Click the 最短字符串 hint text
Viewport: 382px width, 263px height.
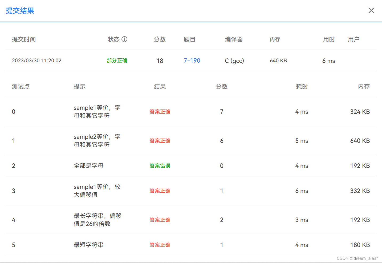[x=89, y=245]
